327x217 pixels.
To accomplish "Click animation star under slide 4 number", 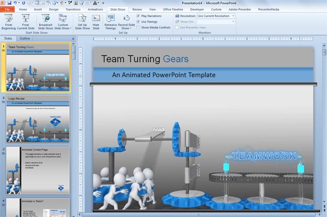I will [3, 205].
